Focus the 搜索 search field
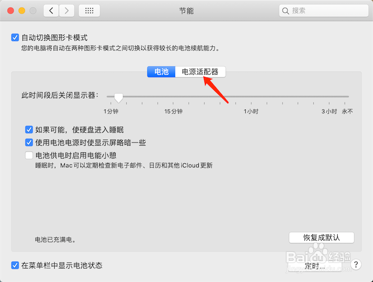 324,11
